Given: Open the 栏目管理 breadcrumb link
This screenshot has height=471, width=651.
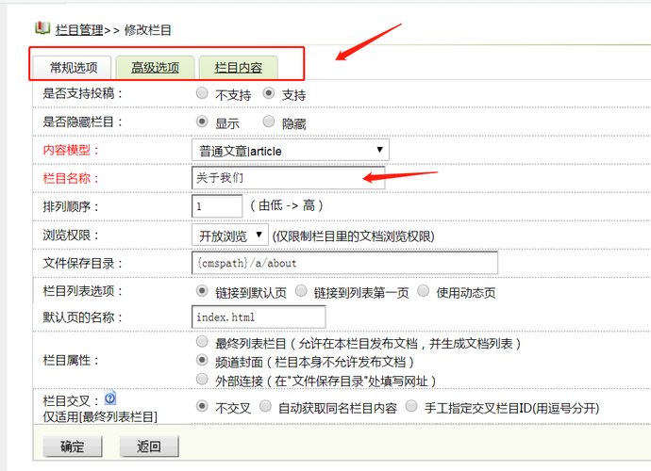Looking at the screenshot, I should (79, 30).
